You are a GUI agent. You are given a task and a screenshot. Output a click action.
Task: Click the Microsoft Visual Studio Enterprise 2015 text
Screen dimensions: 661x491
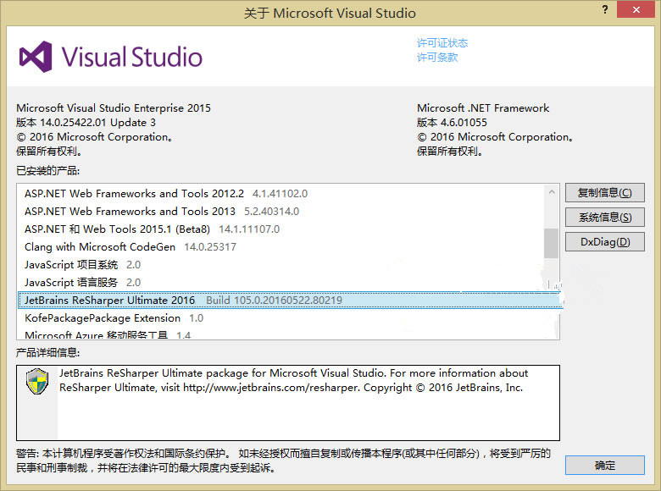pyautogui.click(x=114, y=108)
